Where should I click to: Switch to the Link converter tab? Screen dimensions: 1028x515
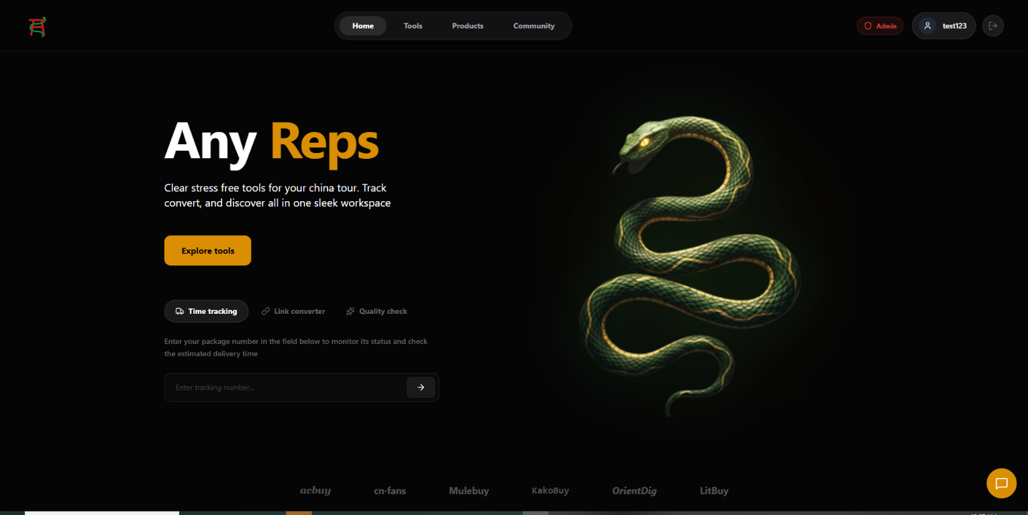tap(293, 311)
